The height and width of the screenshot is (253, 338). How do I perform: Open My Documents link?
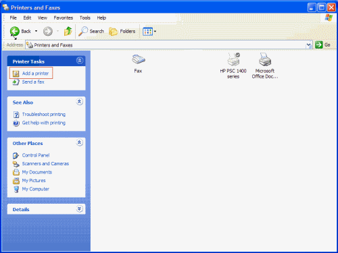[37, 172]
